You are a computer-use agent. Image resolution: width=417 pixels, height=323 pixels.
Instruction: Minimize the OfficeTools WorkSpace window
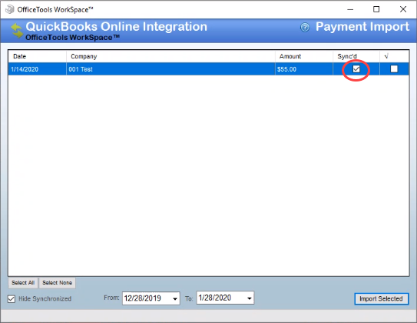tap(350, 9)
